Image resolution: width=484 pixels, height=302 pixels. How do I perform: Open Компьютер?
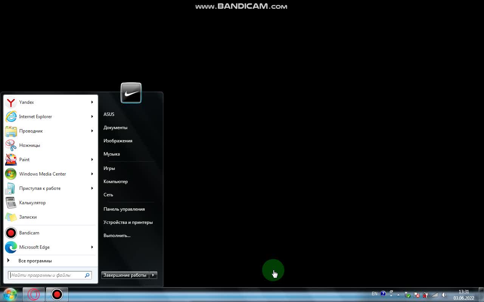[x=116, y=182]
